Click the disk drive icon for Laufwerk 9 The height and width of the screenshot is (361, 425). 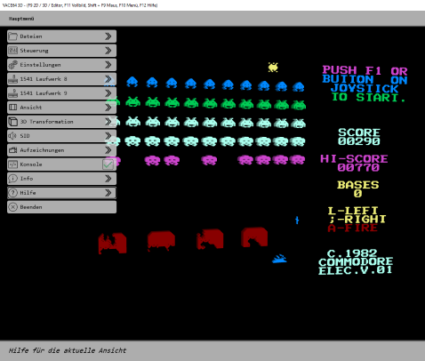pos(12,93)
